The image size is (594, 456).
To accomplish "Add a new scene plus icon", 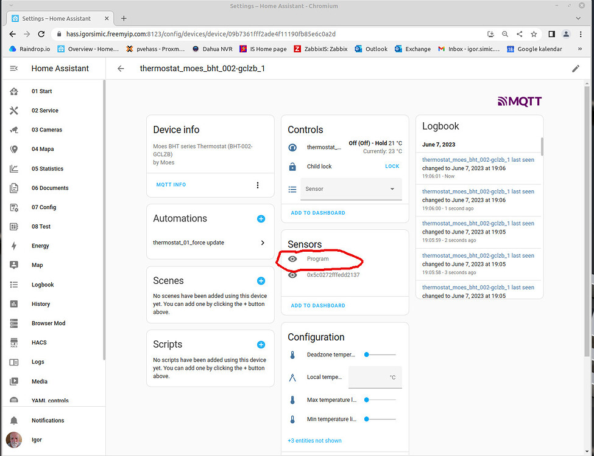I will click(x=261, y=281).
